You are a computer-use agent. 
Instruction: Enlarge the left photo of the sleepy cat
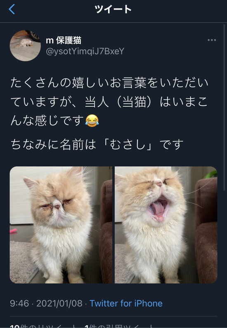click(x=61, y=225)
